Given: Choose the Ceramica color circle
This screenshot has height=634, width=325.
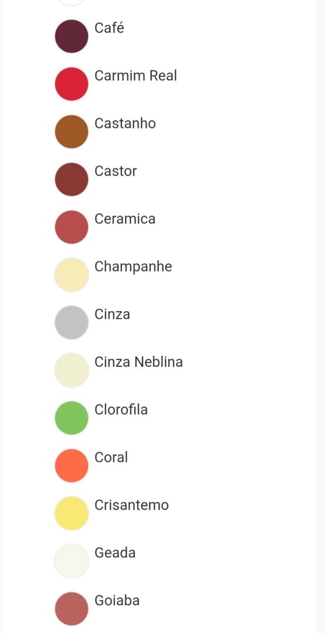Looking at the screenshot, I should coord(72,227).
